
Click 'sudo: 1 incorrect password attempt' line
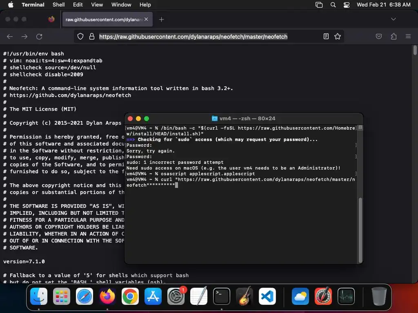tap(175, 162)
